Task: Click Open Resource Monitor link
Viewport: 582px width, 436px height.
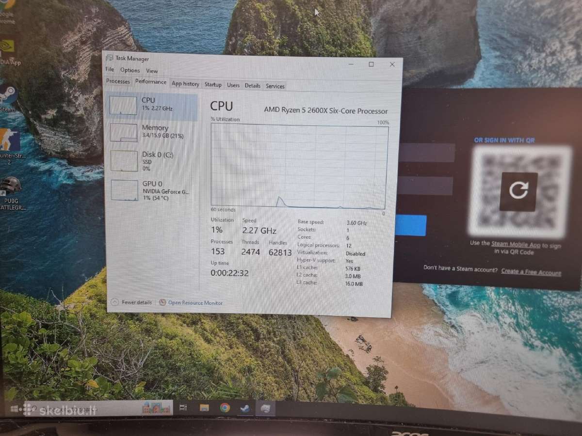Action: 195,303
